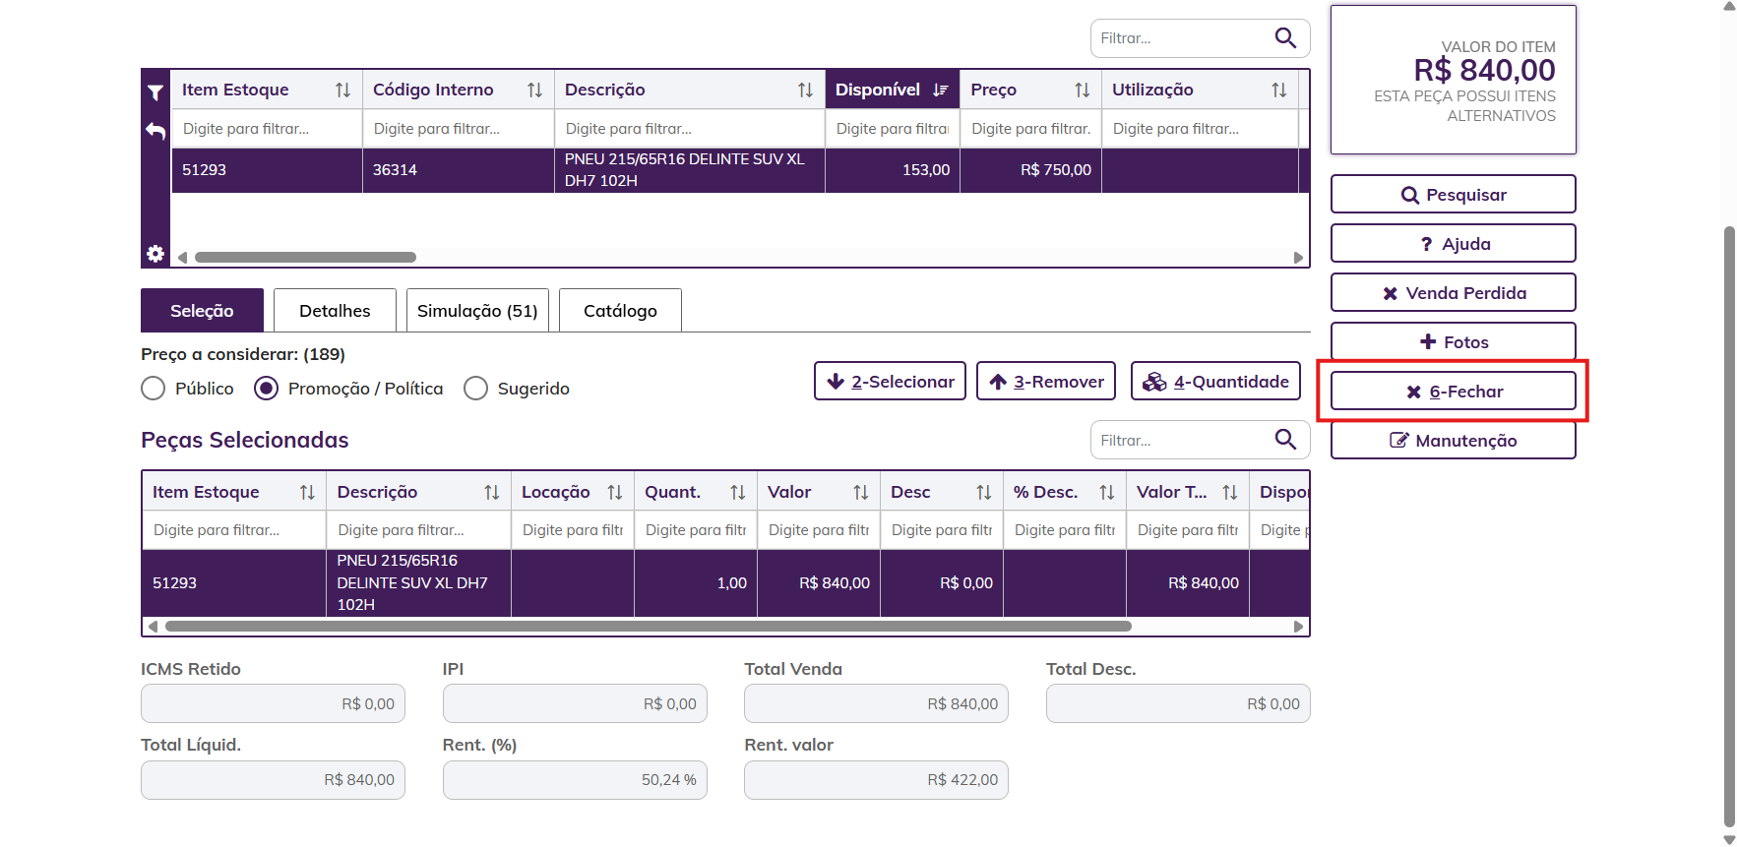
Task: Click the 2-Selecionar button
Action: coord(890,382)
